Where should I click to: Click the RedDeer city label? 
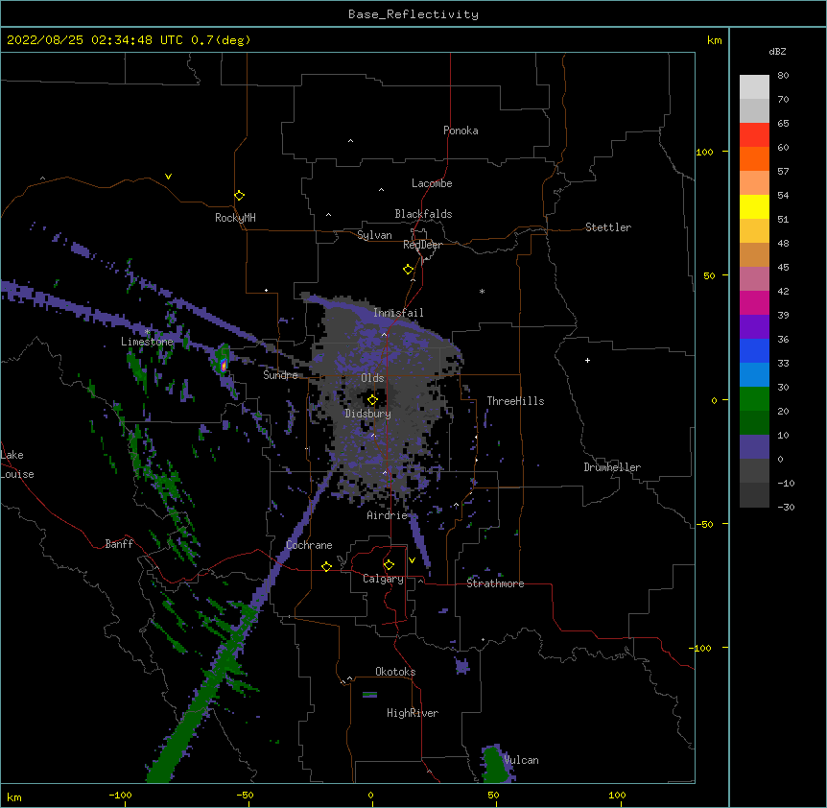click(x=422, y=245)
